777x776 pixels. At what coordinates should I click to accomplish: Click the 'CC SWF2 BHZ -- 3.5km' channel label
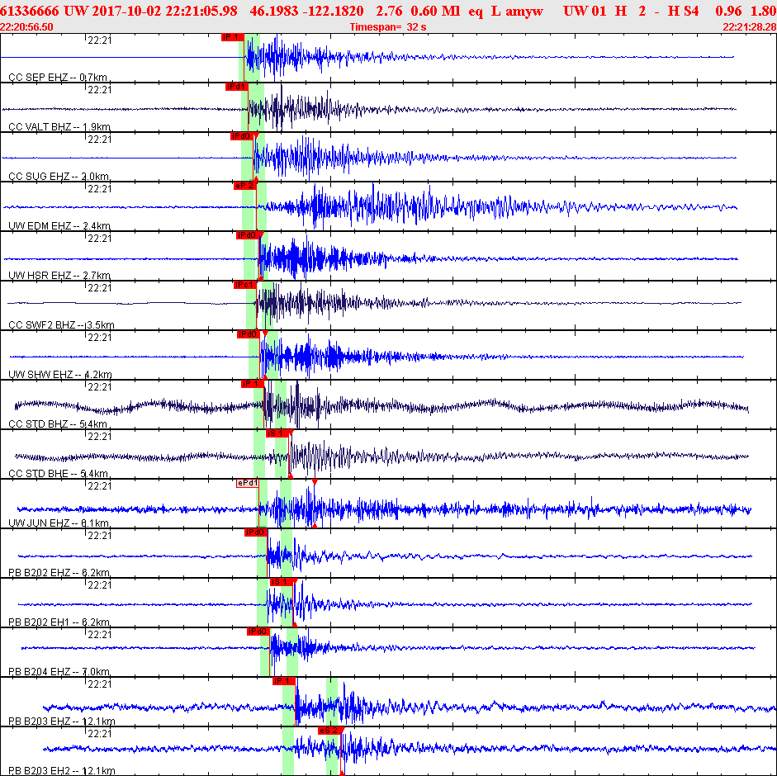61,325
